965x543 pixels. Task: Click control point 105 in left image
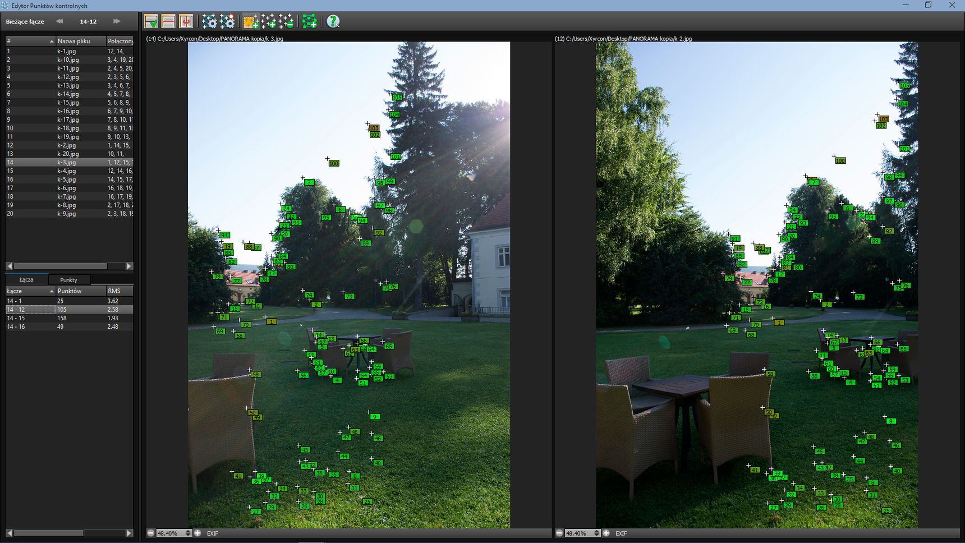coord(397,97)
